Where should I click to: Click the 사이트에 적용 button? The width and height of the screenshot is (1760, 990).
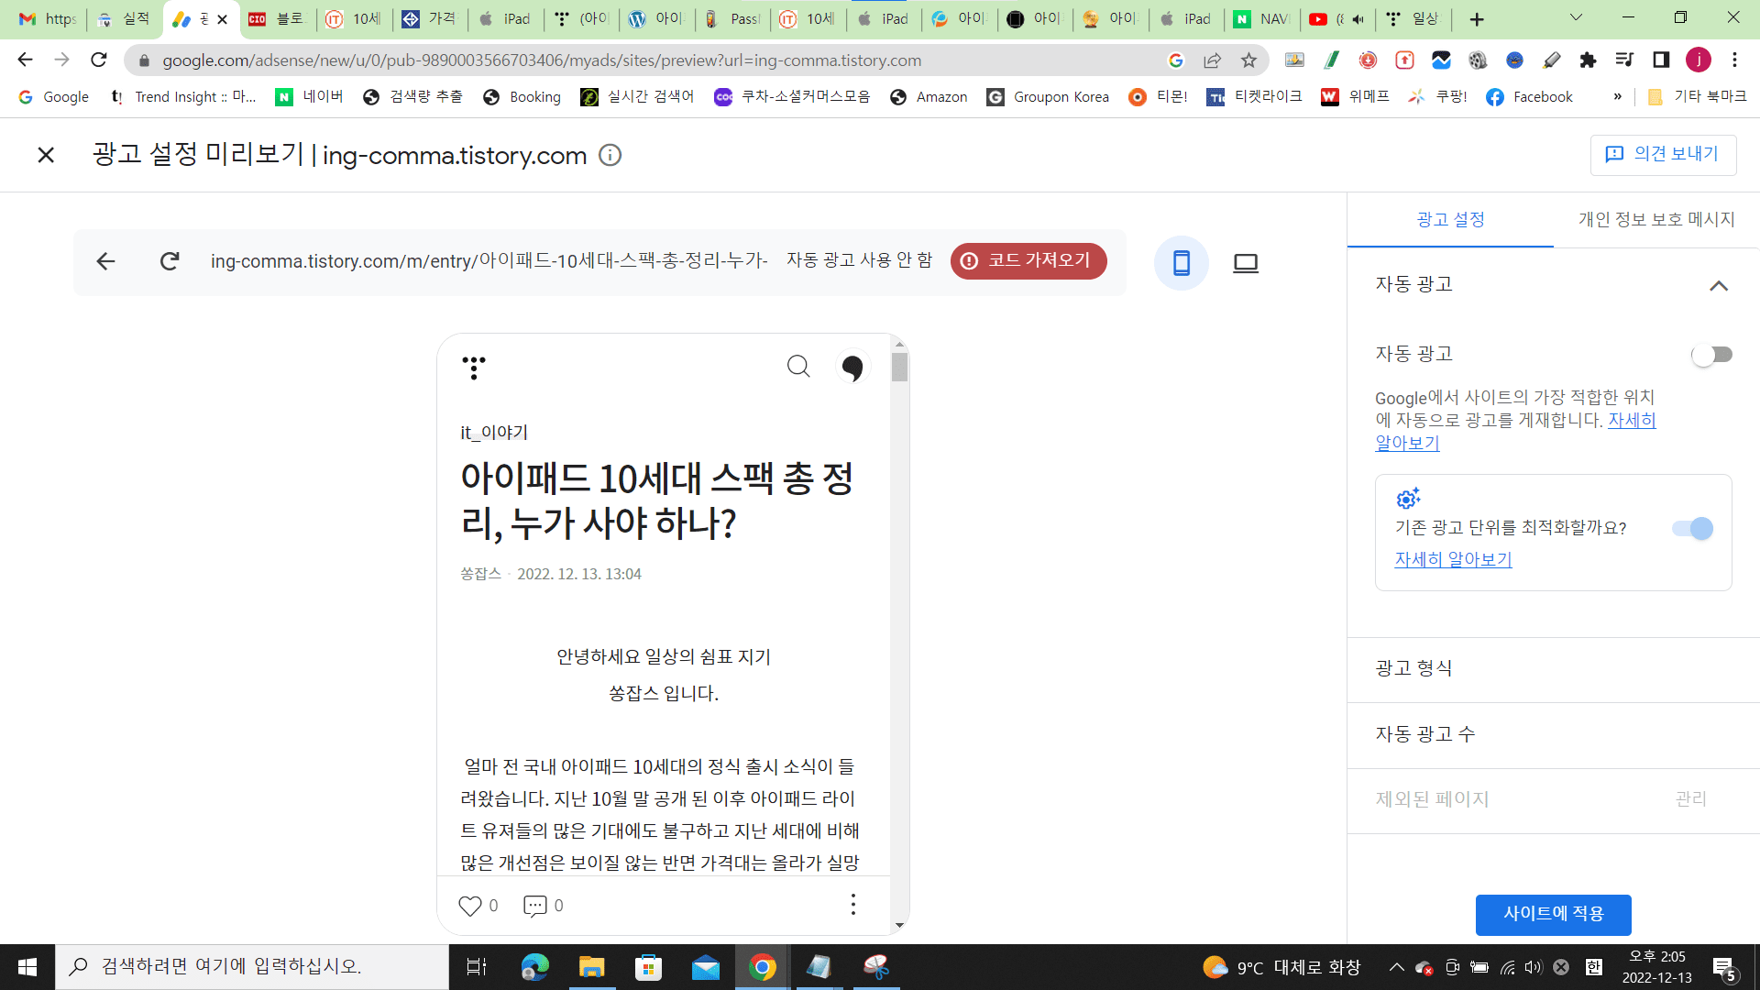tap(1554, 914)
